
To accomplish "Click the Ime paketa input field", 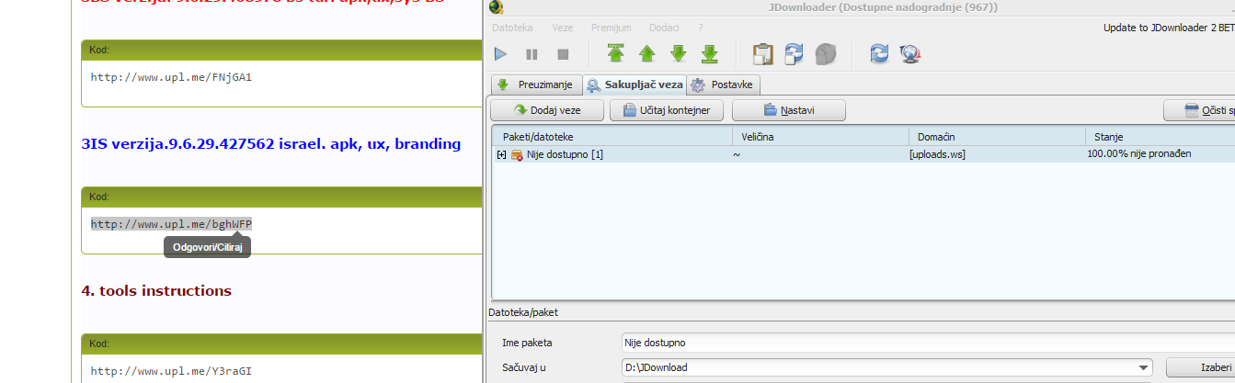I will pyautogui.click(x=928, y=343).
